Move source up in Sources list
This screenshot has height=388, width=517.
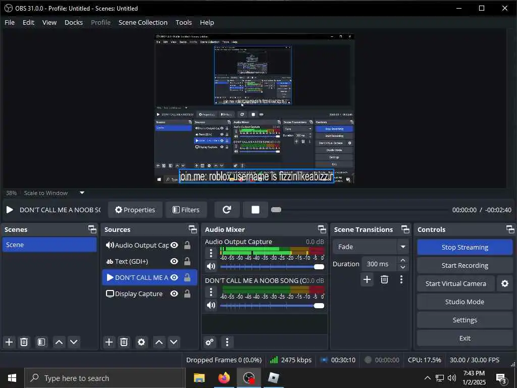(x=159, y=342)
